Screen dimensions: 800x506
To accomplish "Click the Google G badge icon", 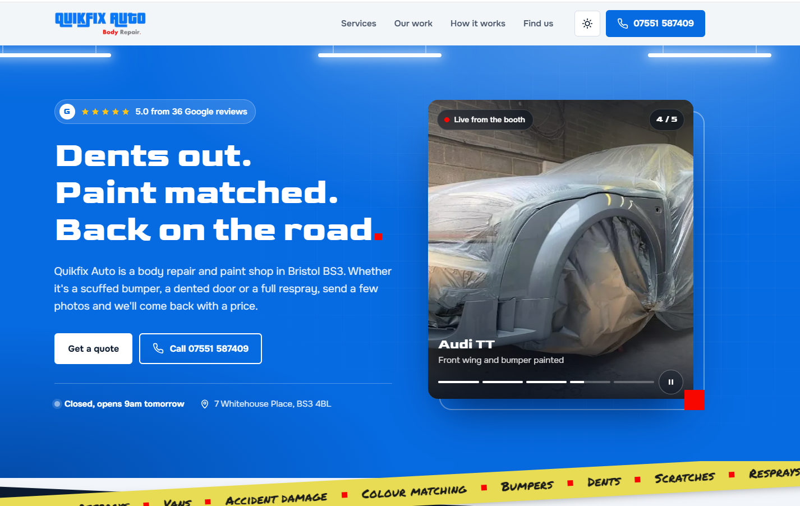I will pos(67,112).
